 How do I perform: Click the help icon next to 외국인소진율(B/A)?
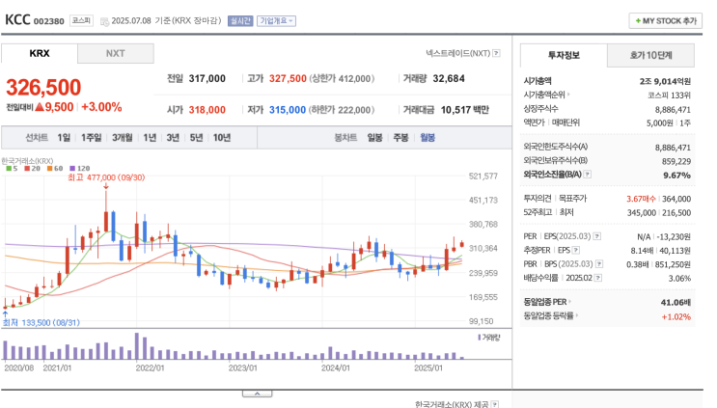click(x=588, y=174)
